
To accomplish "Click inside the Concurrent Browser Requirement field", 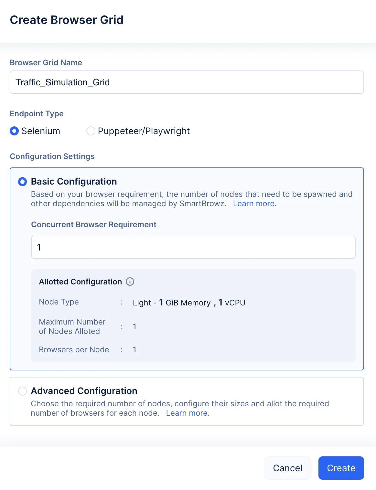I will point(193,247).
